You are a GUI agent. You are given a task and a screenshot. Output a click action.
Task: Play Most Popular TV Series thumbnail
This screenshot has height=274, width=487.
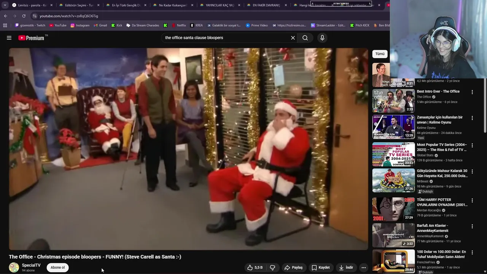(x=393, y=154)
